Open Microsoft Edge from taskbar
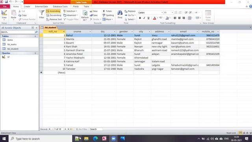252x142 pixels. pos(95,138)
